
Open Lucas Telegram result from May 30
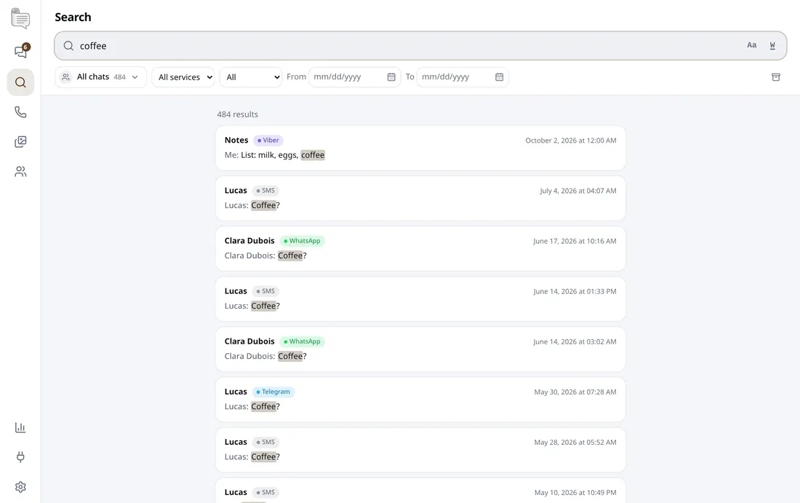pos(420,400)
